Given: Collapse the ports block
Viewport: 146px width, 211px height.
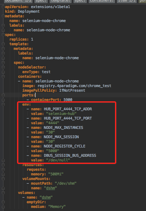Looking at the screenshot, I should coord(3,95).
